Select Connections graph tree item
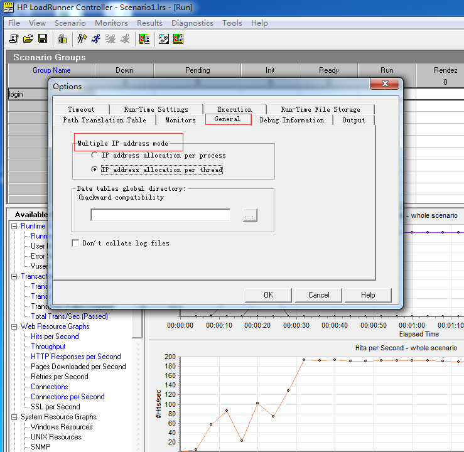This screenshot has width=464, height=452. pos(50,387)
